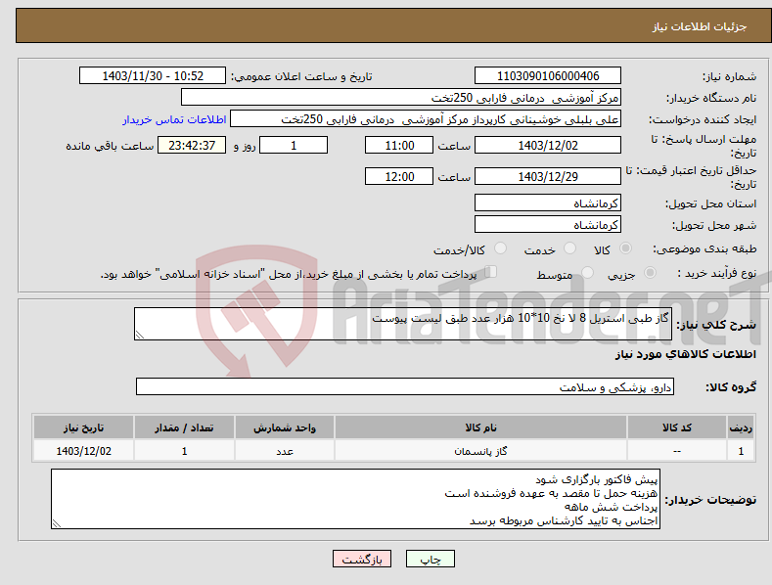This screenshot has height=585, width=772.
Task: Click the request creator name field
Action: pyautogui.click(x=426, y=119)
